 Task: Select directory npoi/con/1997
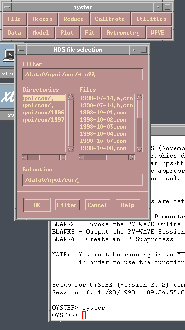coord(44,120)
